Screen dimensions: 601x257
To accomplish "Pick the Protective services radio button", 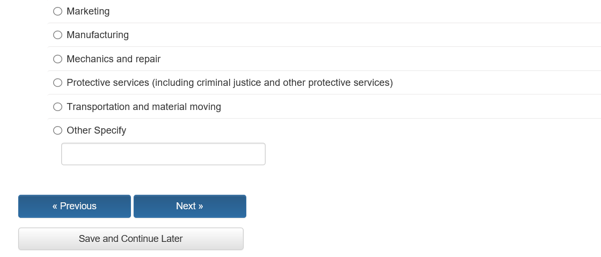I will 57,83.
